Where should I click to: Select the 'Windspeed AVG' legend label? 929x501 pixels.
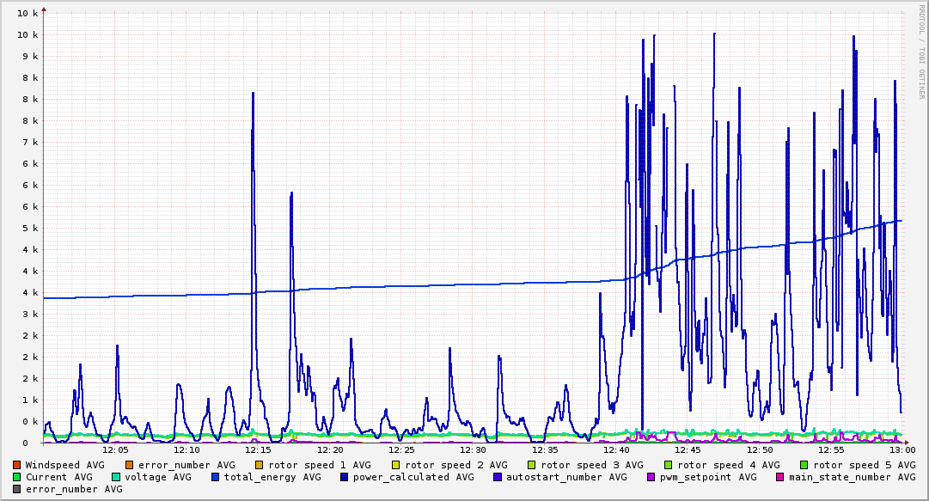[65, 466]
